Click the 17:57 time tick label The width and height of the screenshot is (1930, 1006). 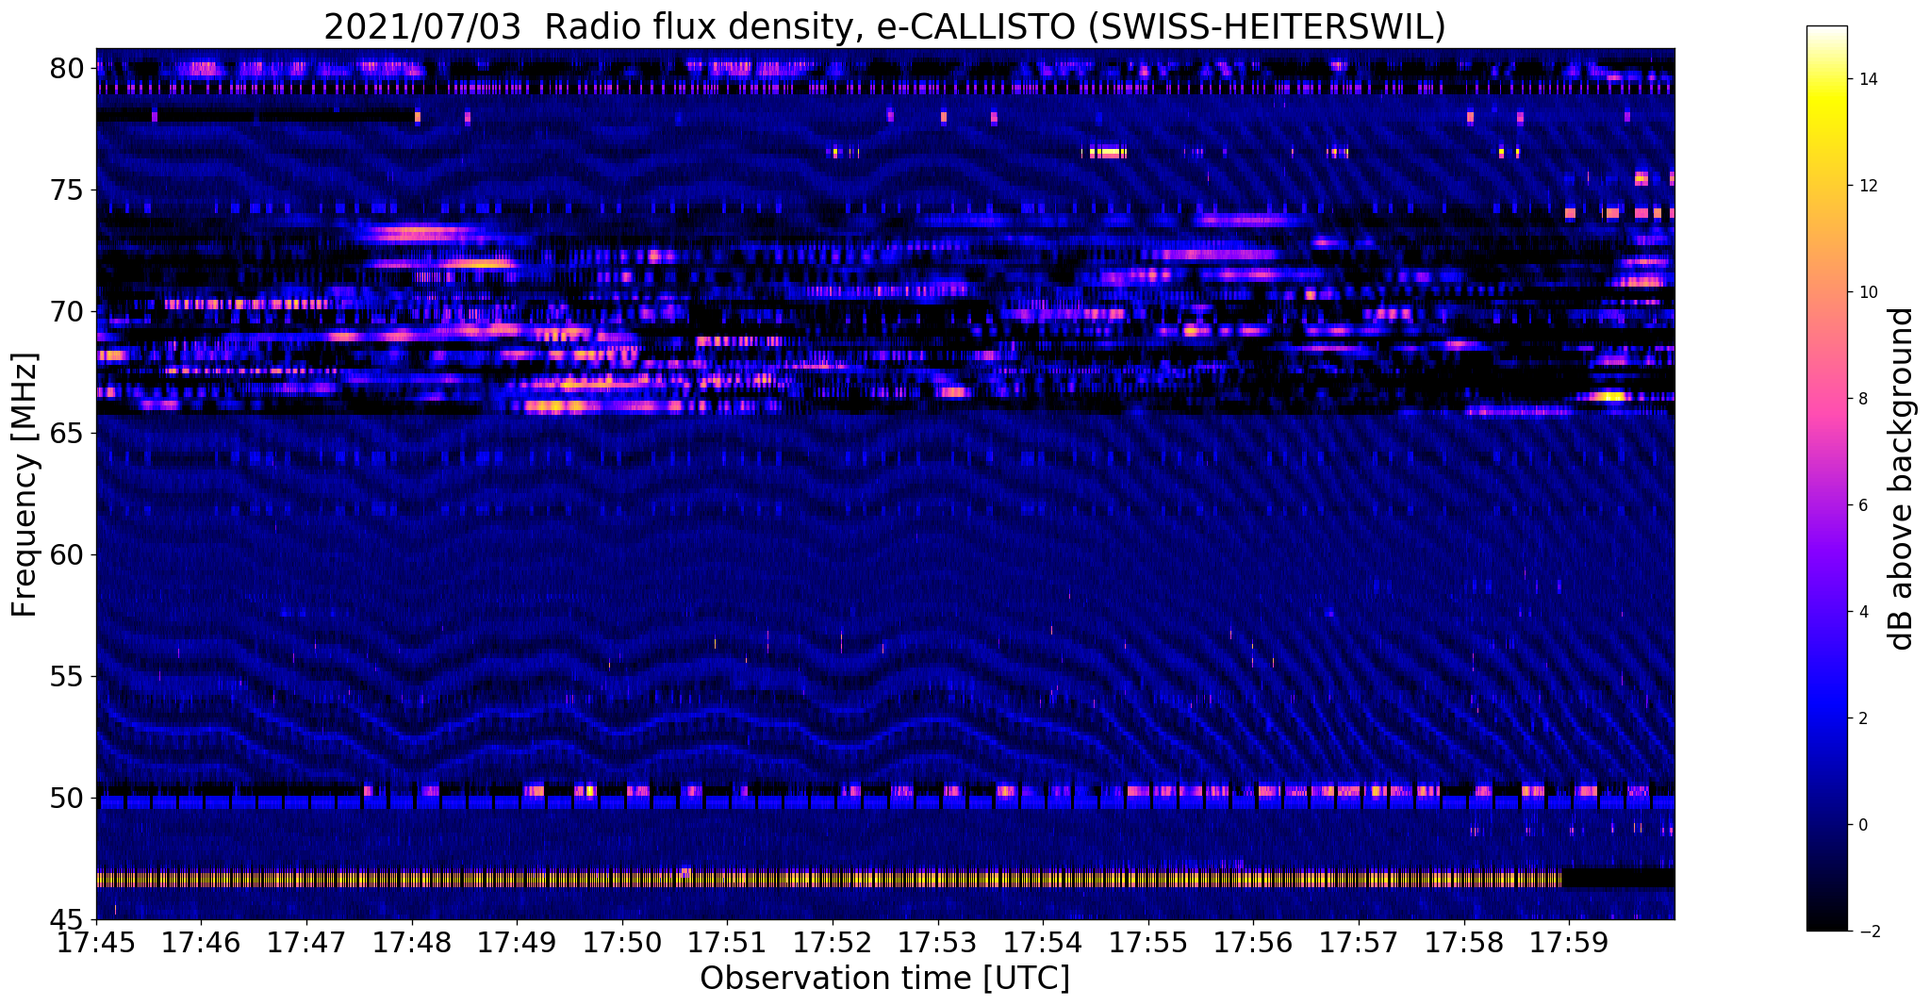pyautogui.click(x=1359, y=942)
